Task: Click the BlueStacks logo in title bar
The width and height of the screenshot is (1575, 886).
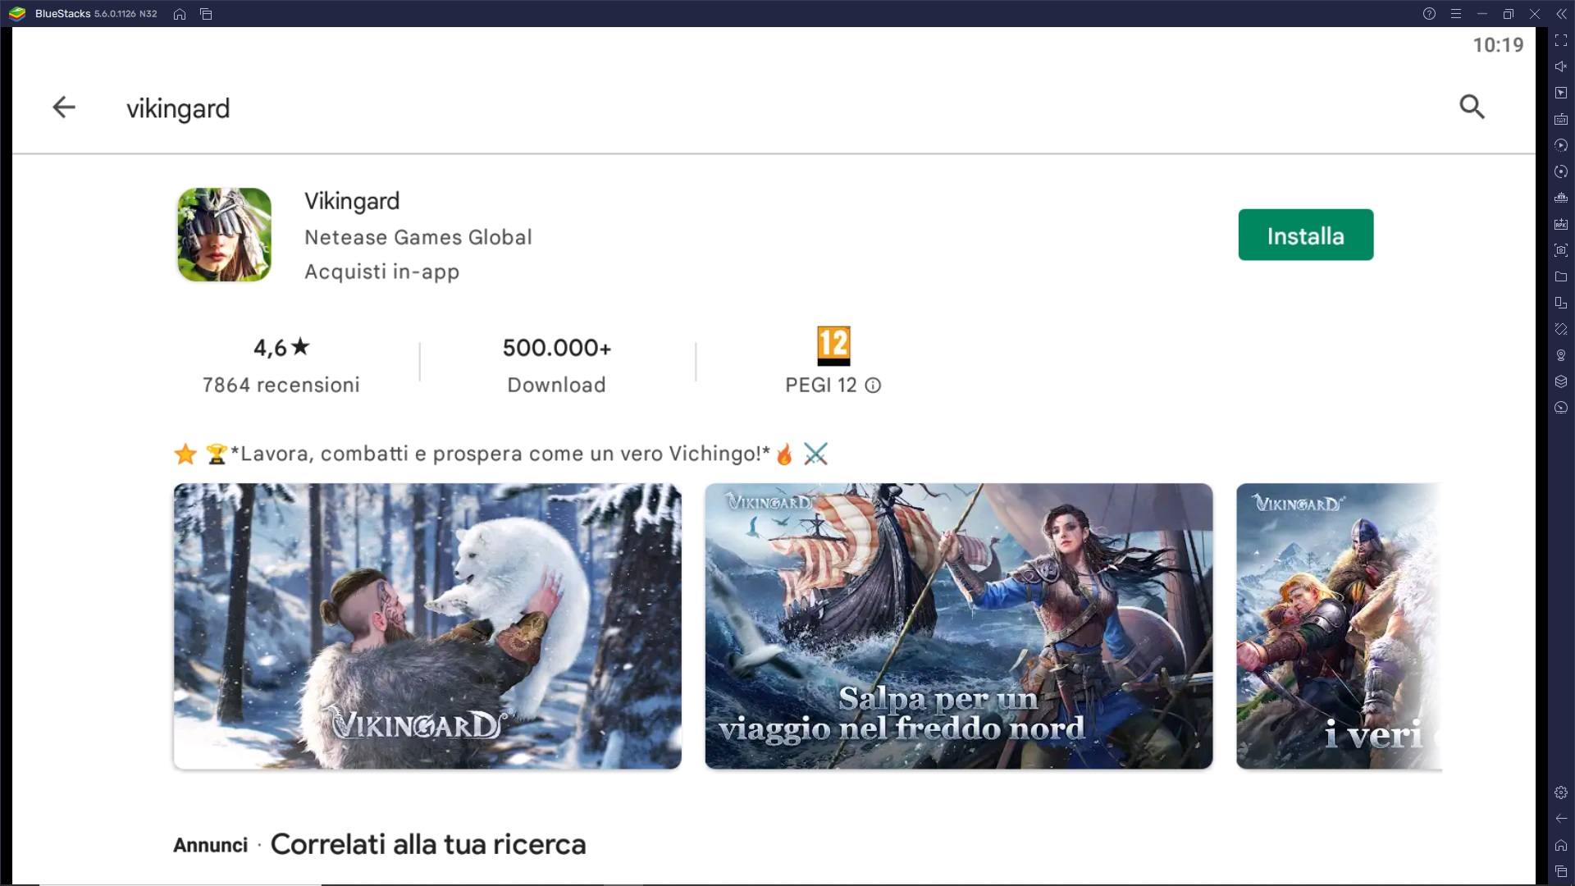Action: click(17, 14)
